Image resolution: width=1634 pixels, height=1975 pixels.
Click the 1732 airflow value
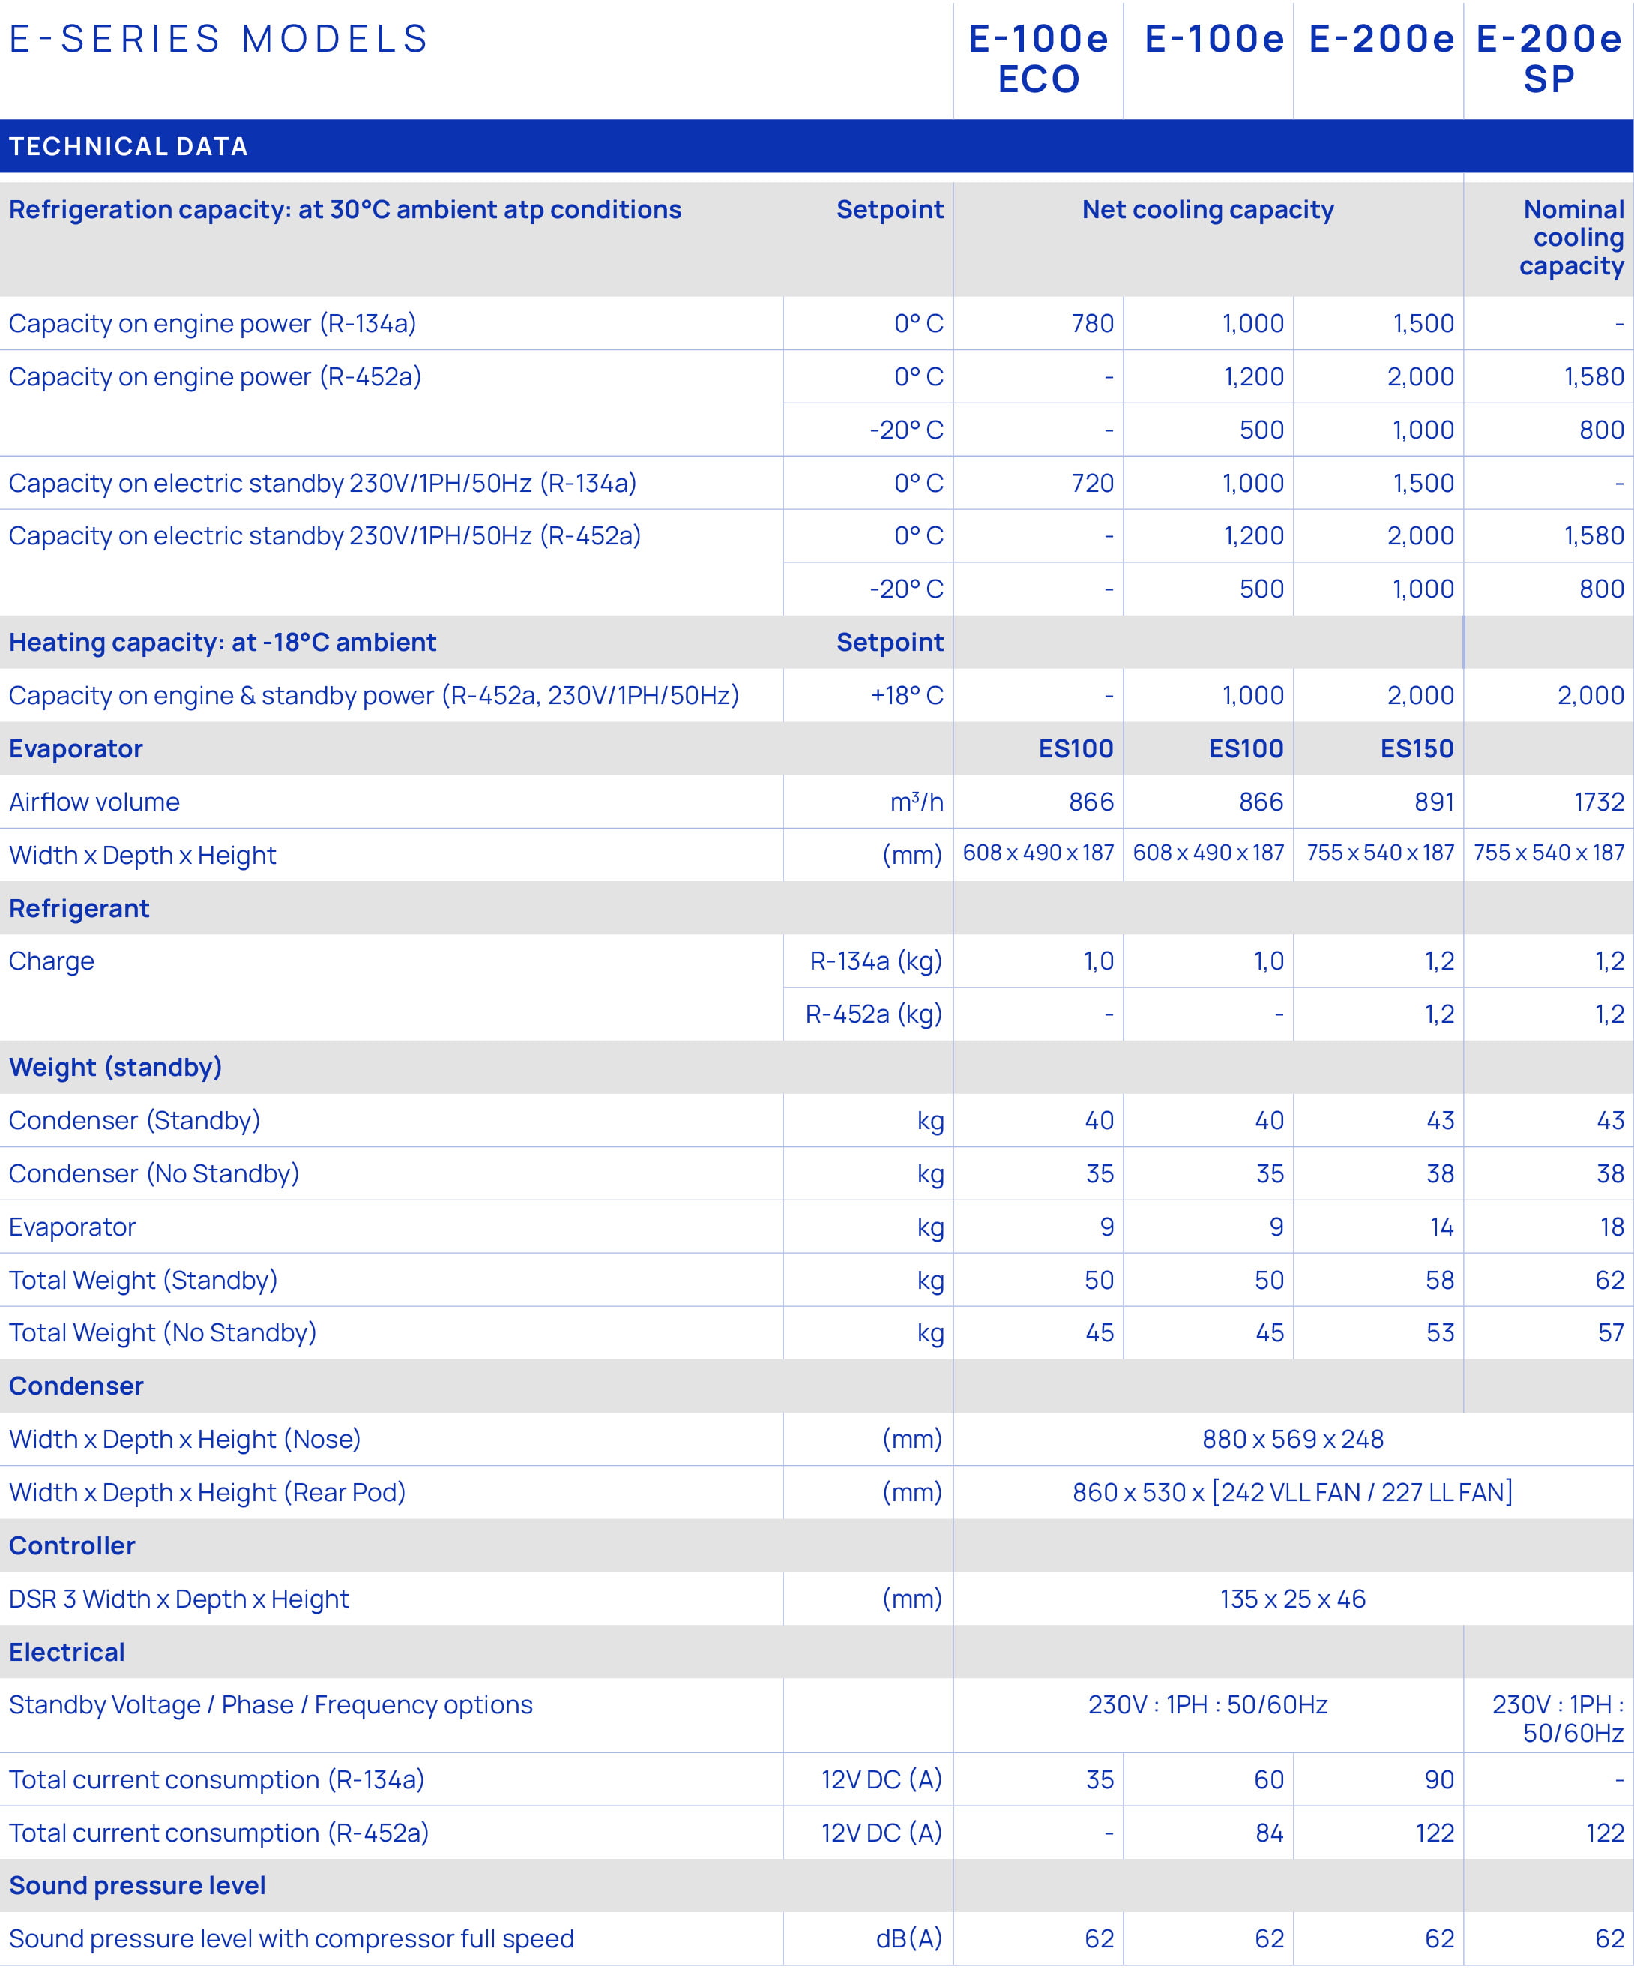1598,802
